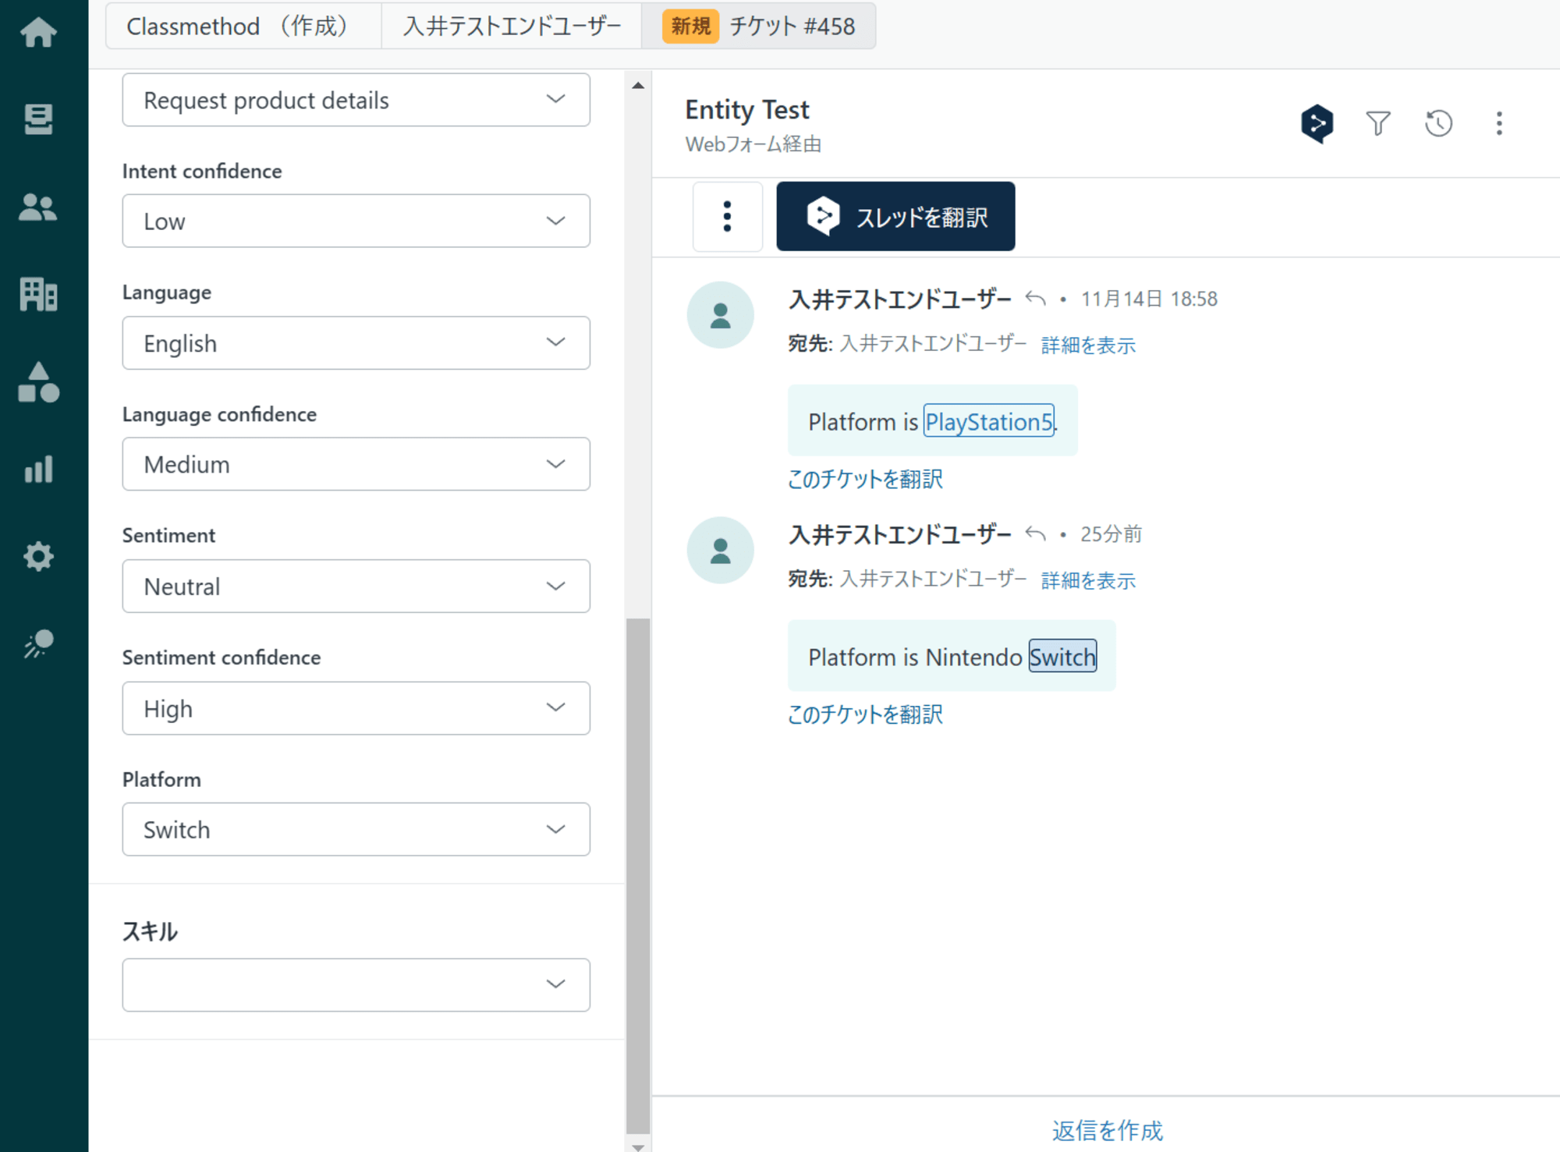Open Sentiment confidence dropdown showing High
This screenshot has height=1152, width=1560.
[x=356, y=708]
